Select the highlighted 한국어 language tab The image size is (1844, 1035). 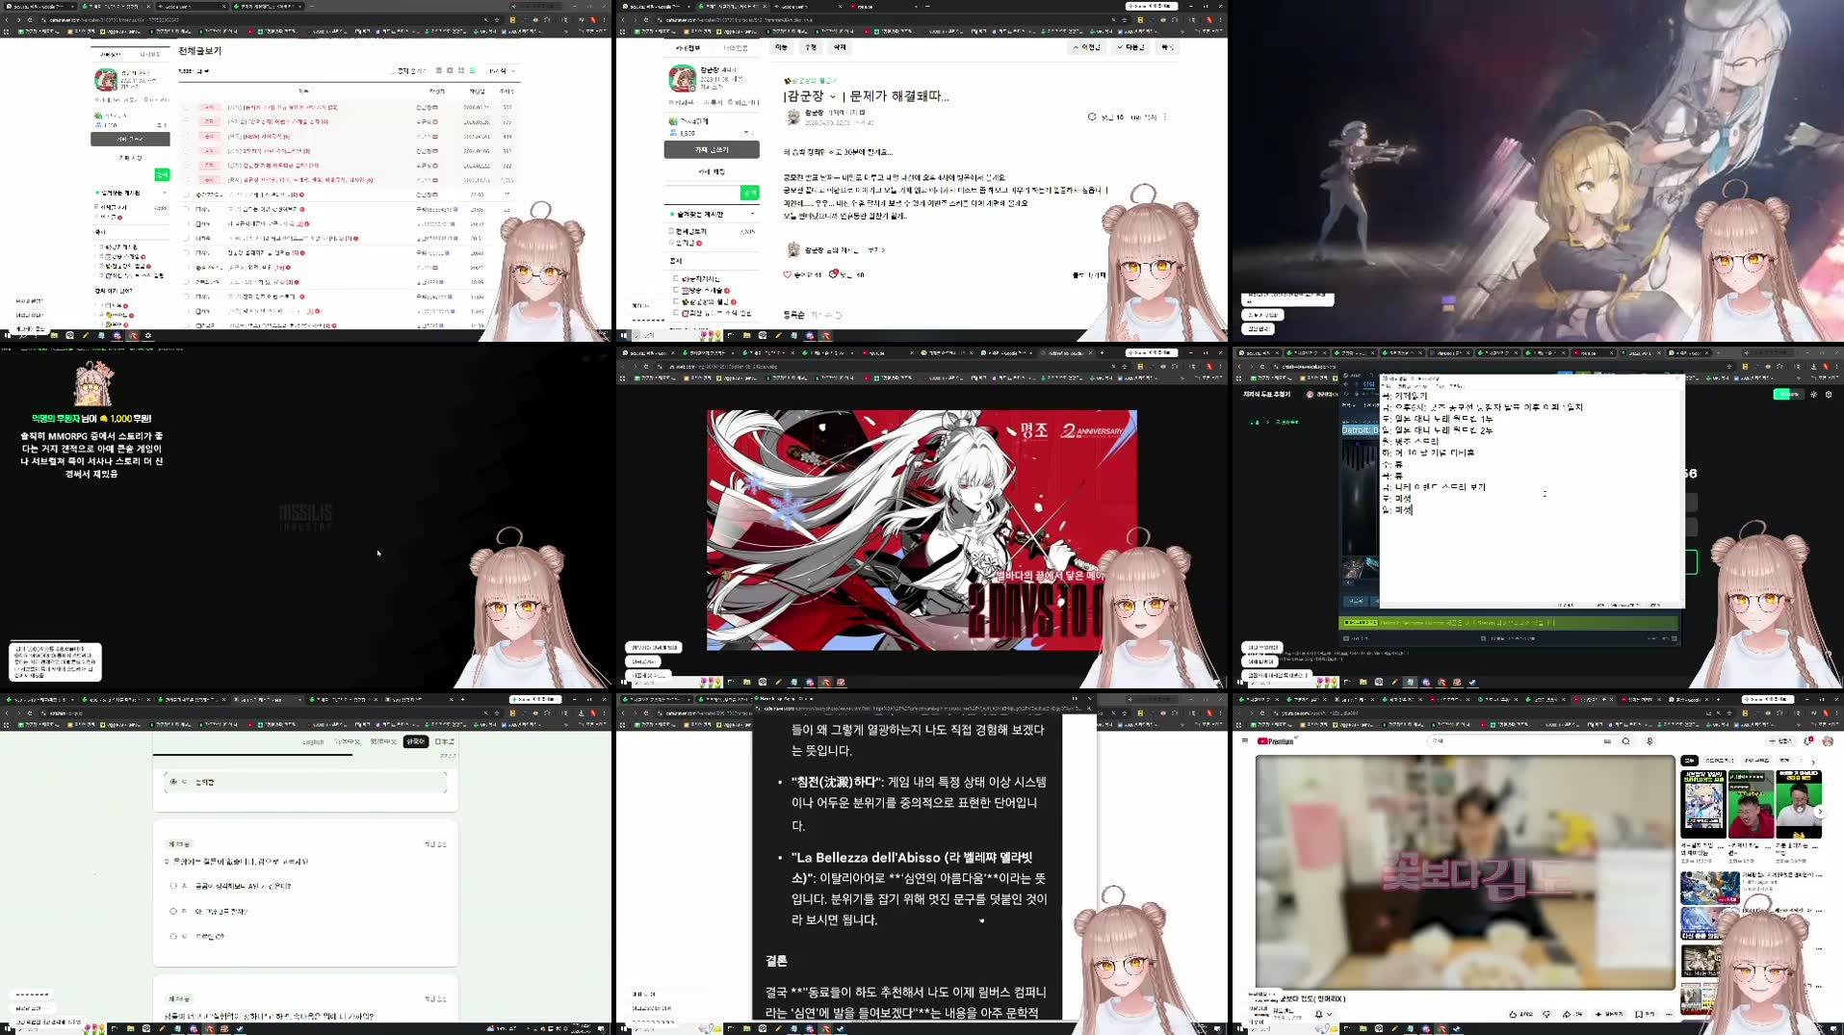(415, 742)
